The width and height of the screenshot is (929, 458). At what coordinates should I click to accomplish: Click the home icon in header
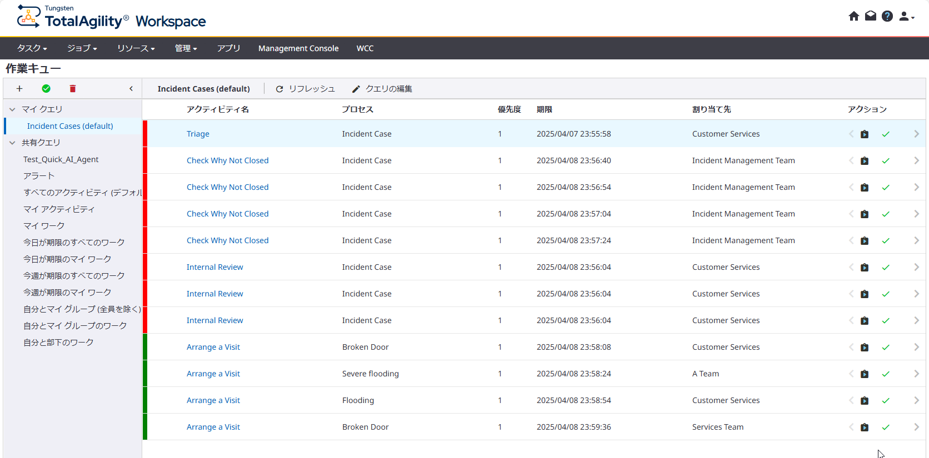[853, 16]
